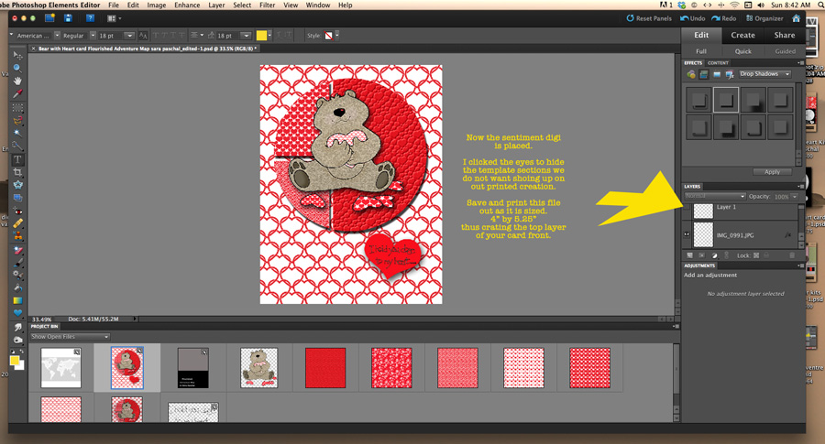825x444 pixels.
Task: Show Photo Effects in Effects panel
Action: click(717, 75)
